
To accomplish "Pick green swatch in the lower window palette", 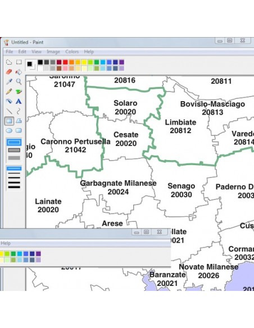I will click(x=13, y=254).
